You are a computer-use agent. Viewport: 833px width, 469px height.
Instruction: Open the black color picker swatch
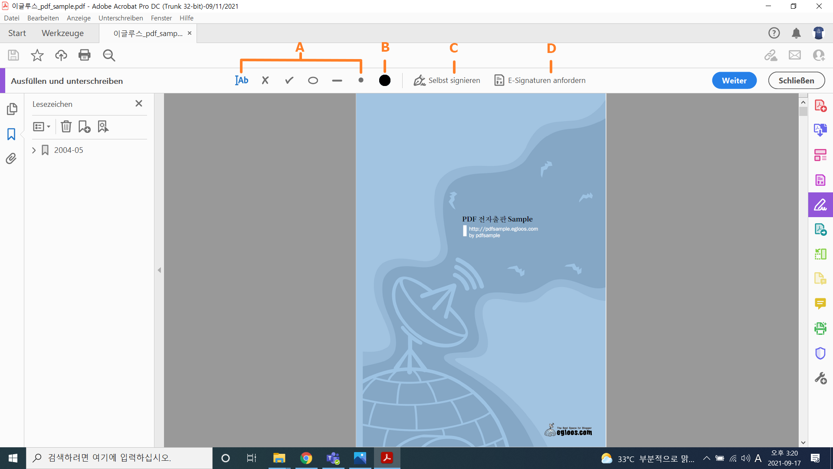[384, 80]
